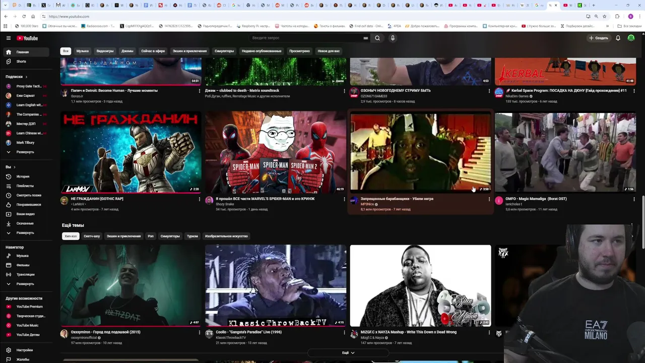Reload the browser page
The height and width of the screenshot is (363, 645).
coord(24,16)
